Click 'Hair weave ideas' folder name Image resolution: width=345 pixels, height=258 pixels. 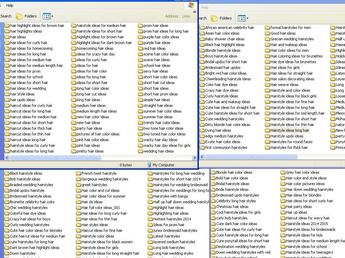pyautogui.click(x=284, y=84)
